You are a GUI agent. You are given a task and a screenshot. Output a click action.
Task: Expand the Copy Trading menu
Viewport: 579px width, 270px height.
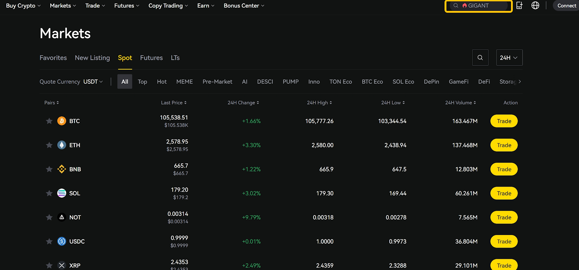(x=168, y=6)
